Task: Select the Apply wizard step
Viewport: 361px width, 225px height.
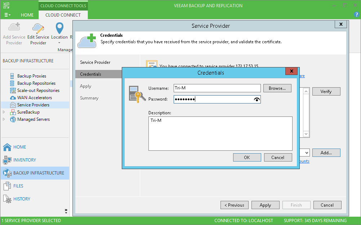Action: pyautogui.click(x=86, y=86)
